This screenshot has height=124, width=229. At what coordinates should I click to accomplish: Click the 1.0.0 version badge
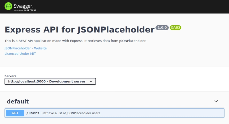click(x=162, y=28)
